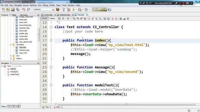Viewport: 200px width, 112px height.
Task: Select modelTest() in the Navigator
Action: 15,74
